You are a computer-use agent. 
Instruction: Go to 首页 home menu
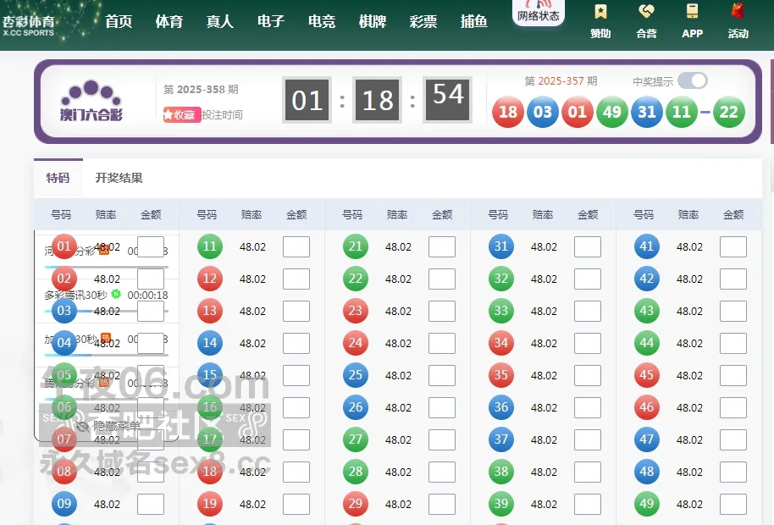point(119,21)
